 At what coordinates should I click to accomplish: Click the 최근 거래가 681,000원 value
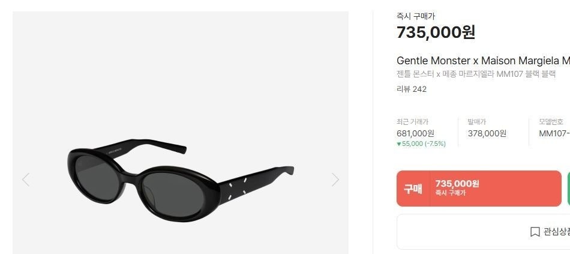(x=416, y=133)
